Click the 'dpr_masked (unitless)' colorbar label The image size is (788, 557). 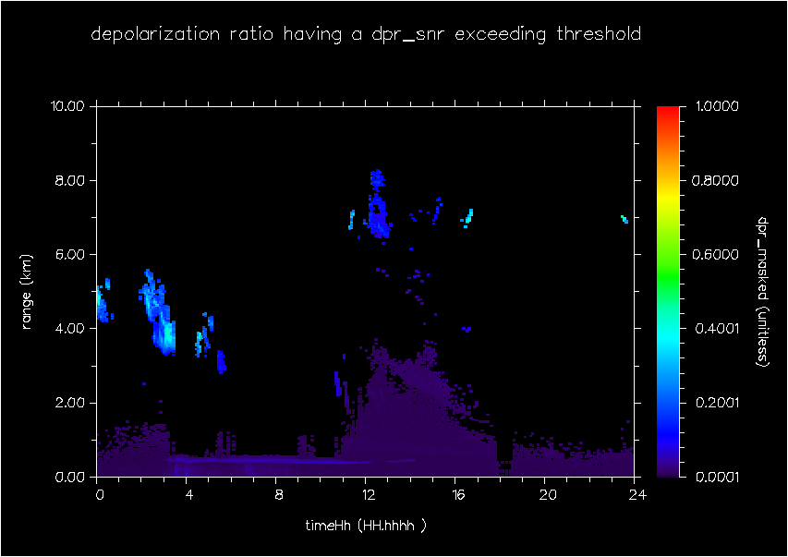point(763,292)
